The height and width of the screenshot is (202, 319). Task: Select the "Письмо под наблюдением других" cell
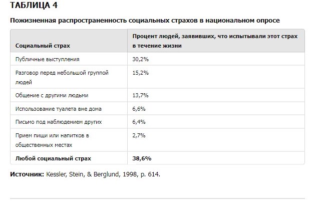coord(59,122)
